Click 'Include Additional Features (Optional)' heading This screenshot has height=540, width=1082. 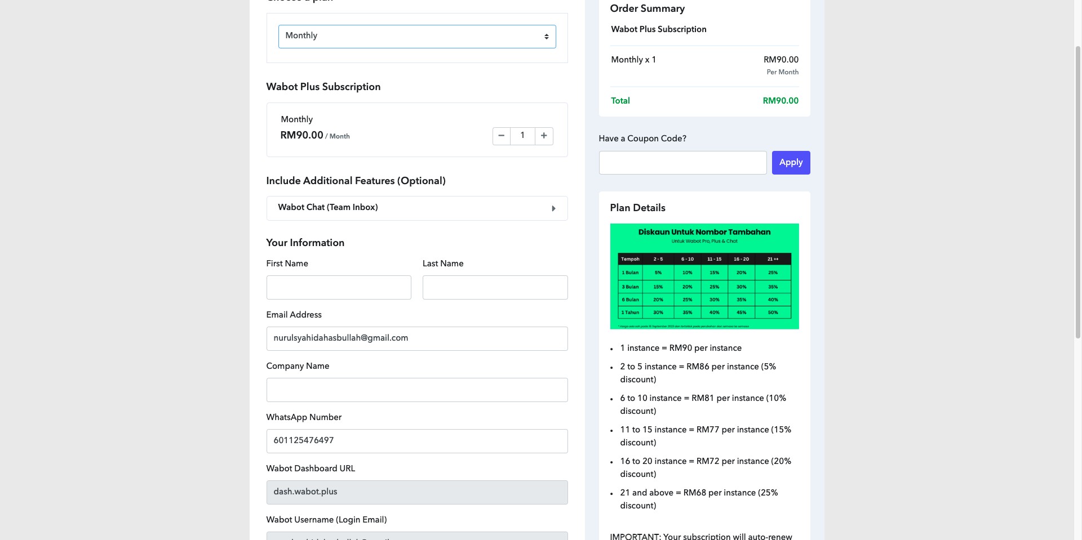pos(356,181)
